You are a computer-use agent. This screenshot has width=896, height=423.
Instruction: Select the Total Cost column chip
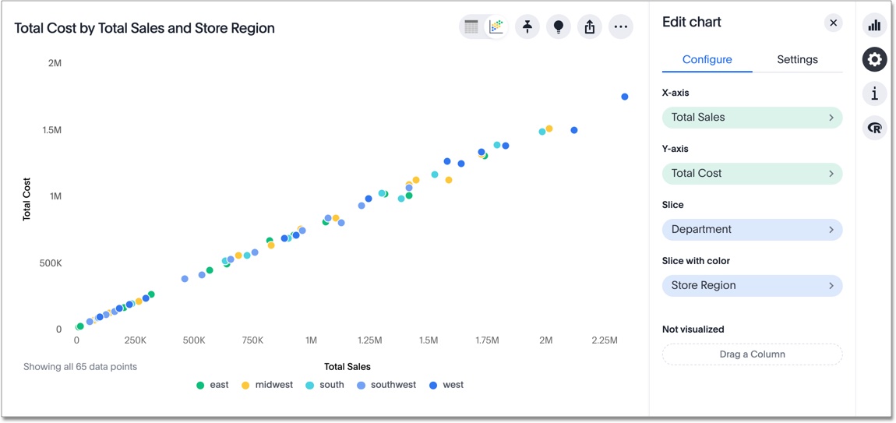[x=752, y=173]
